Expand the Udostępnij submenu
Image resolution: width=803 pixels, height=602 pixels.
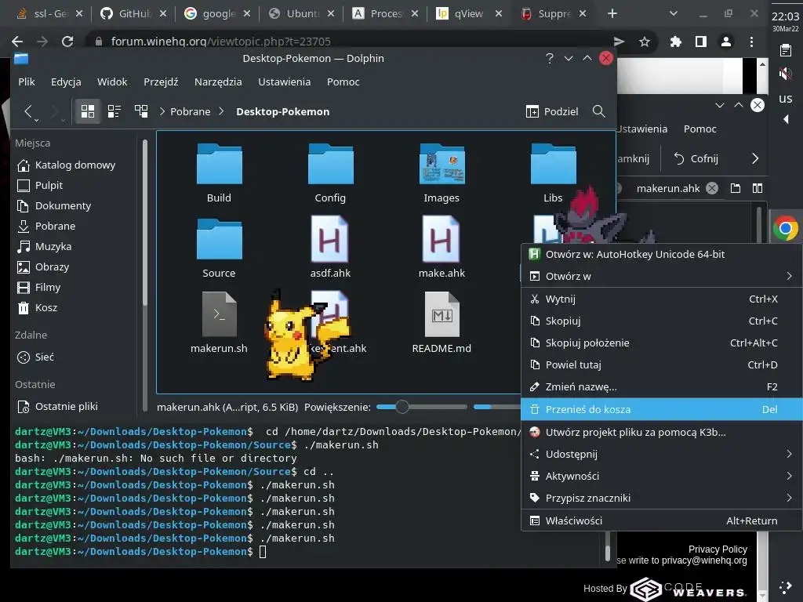[661, 454]
